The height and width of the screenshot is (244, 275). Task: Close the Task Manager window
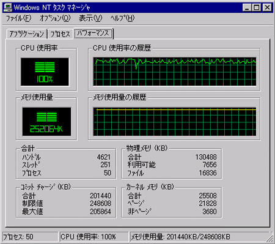tap(267, 7)
